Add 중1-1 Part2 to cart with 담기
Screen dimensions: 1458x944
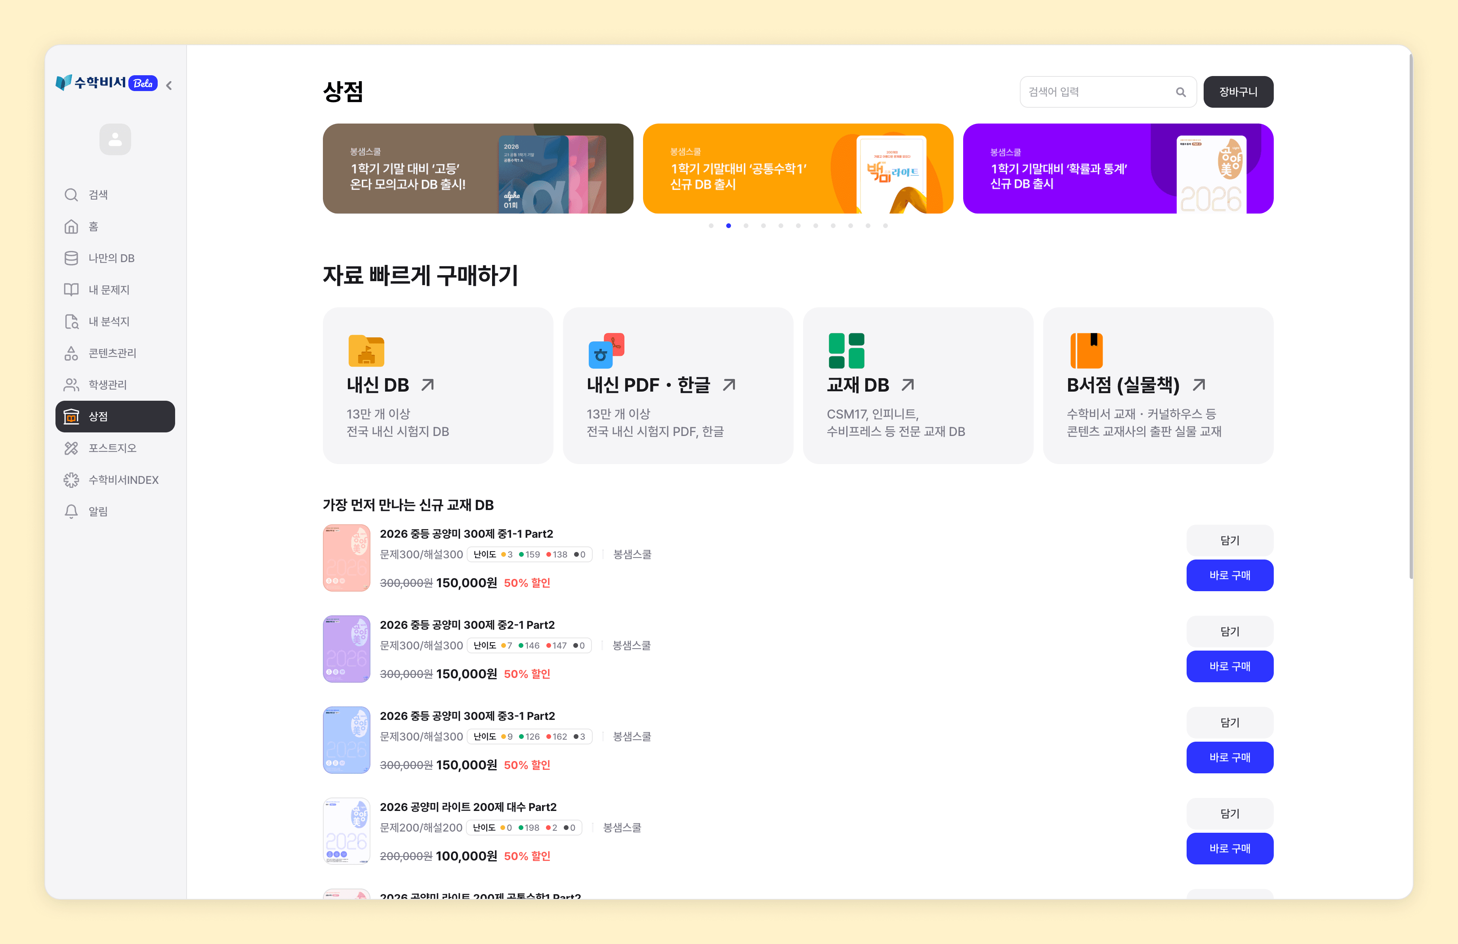coord(1229,541)
